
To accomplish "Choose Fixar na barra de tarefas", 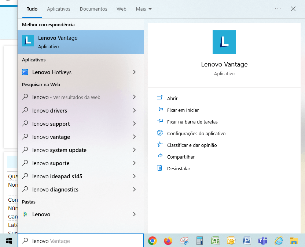I will pos(192,122).
